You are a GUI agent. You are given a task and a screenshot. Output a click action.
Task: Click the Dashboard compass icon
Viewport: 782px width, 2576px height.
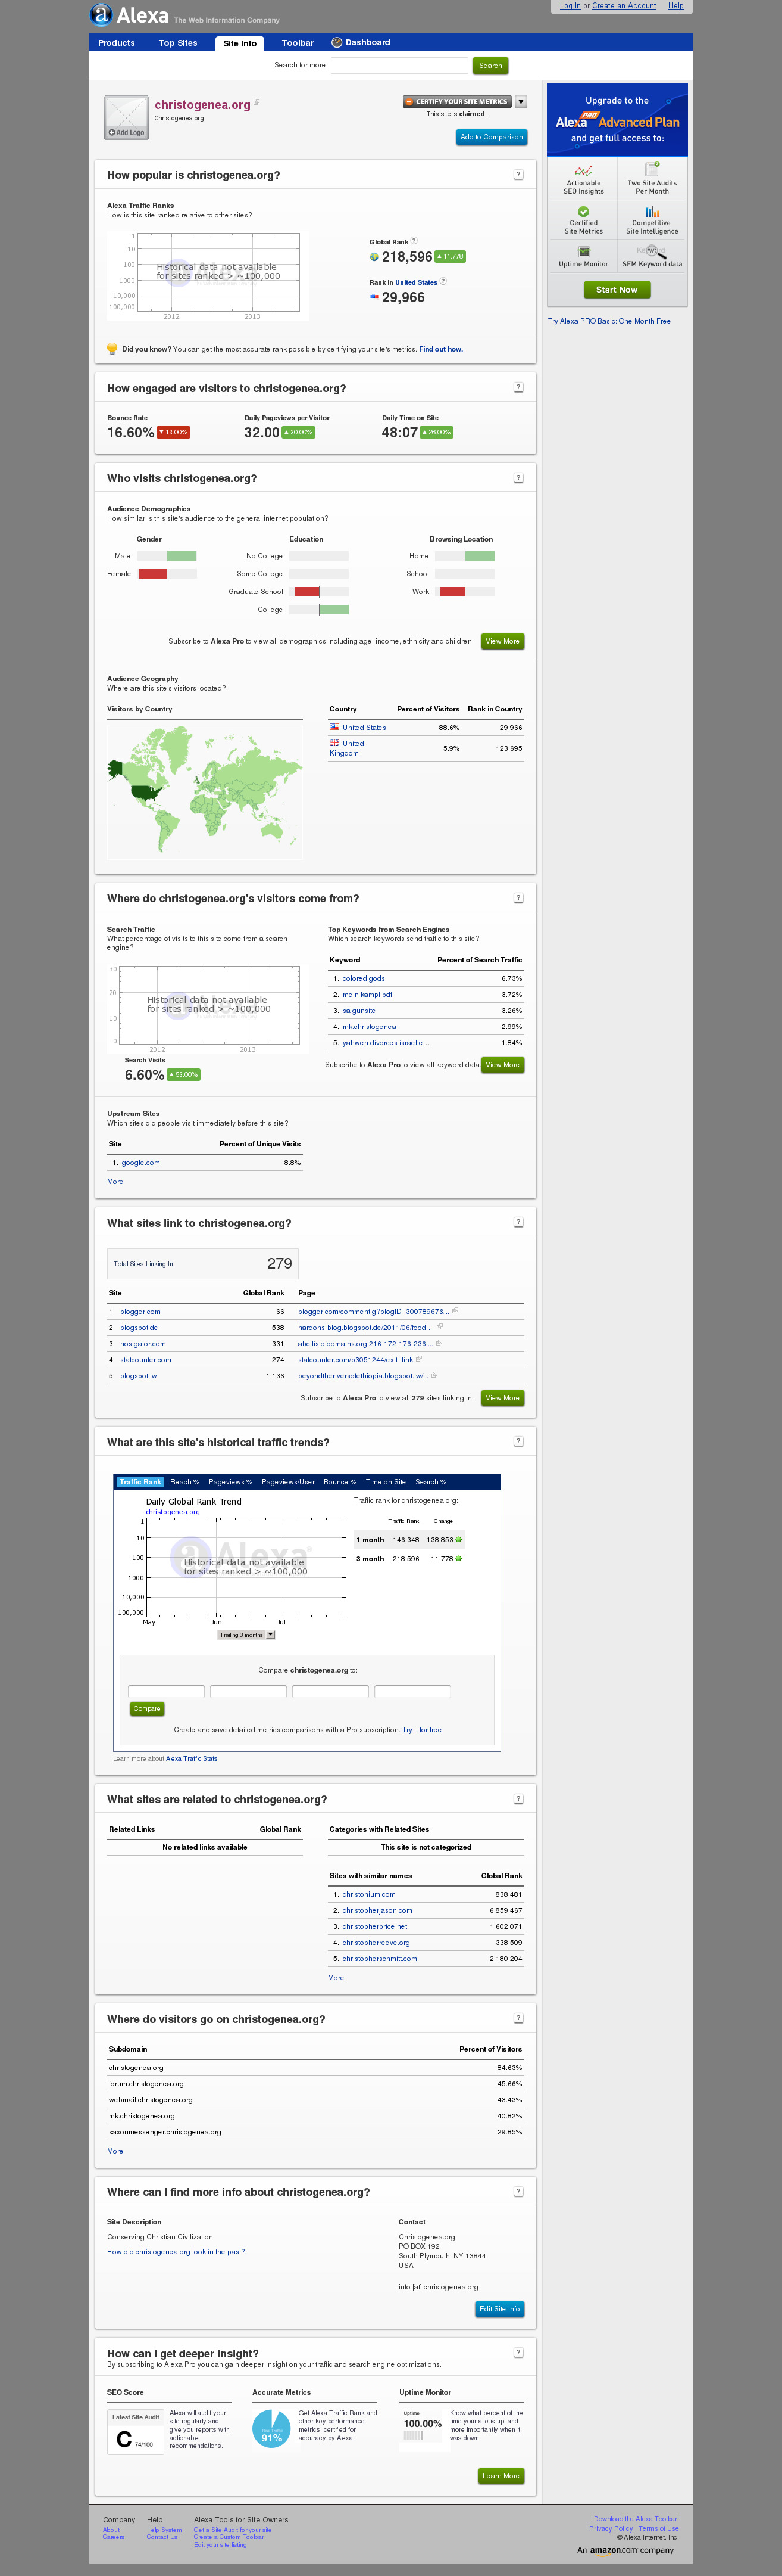click(x=337, y=43)
